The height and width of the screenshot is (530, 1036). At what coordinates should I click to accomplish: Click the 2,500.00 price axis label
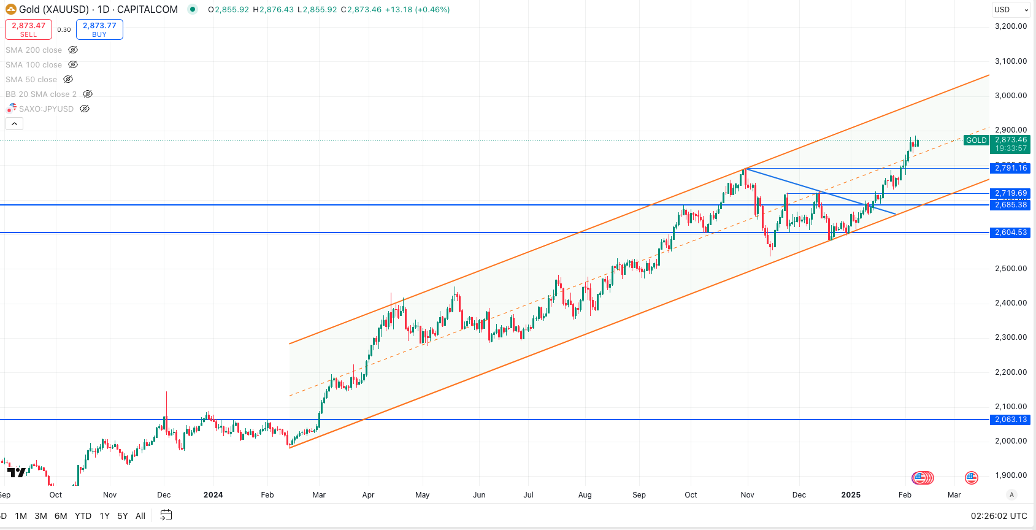pos(1011,269)
